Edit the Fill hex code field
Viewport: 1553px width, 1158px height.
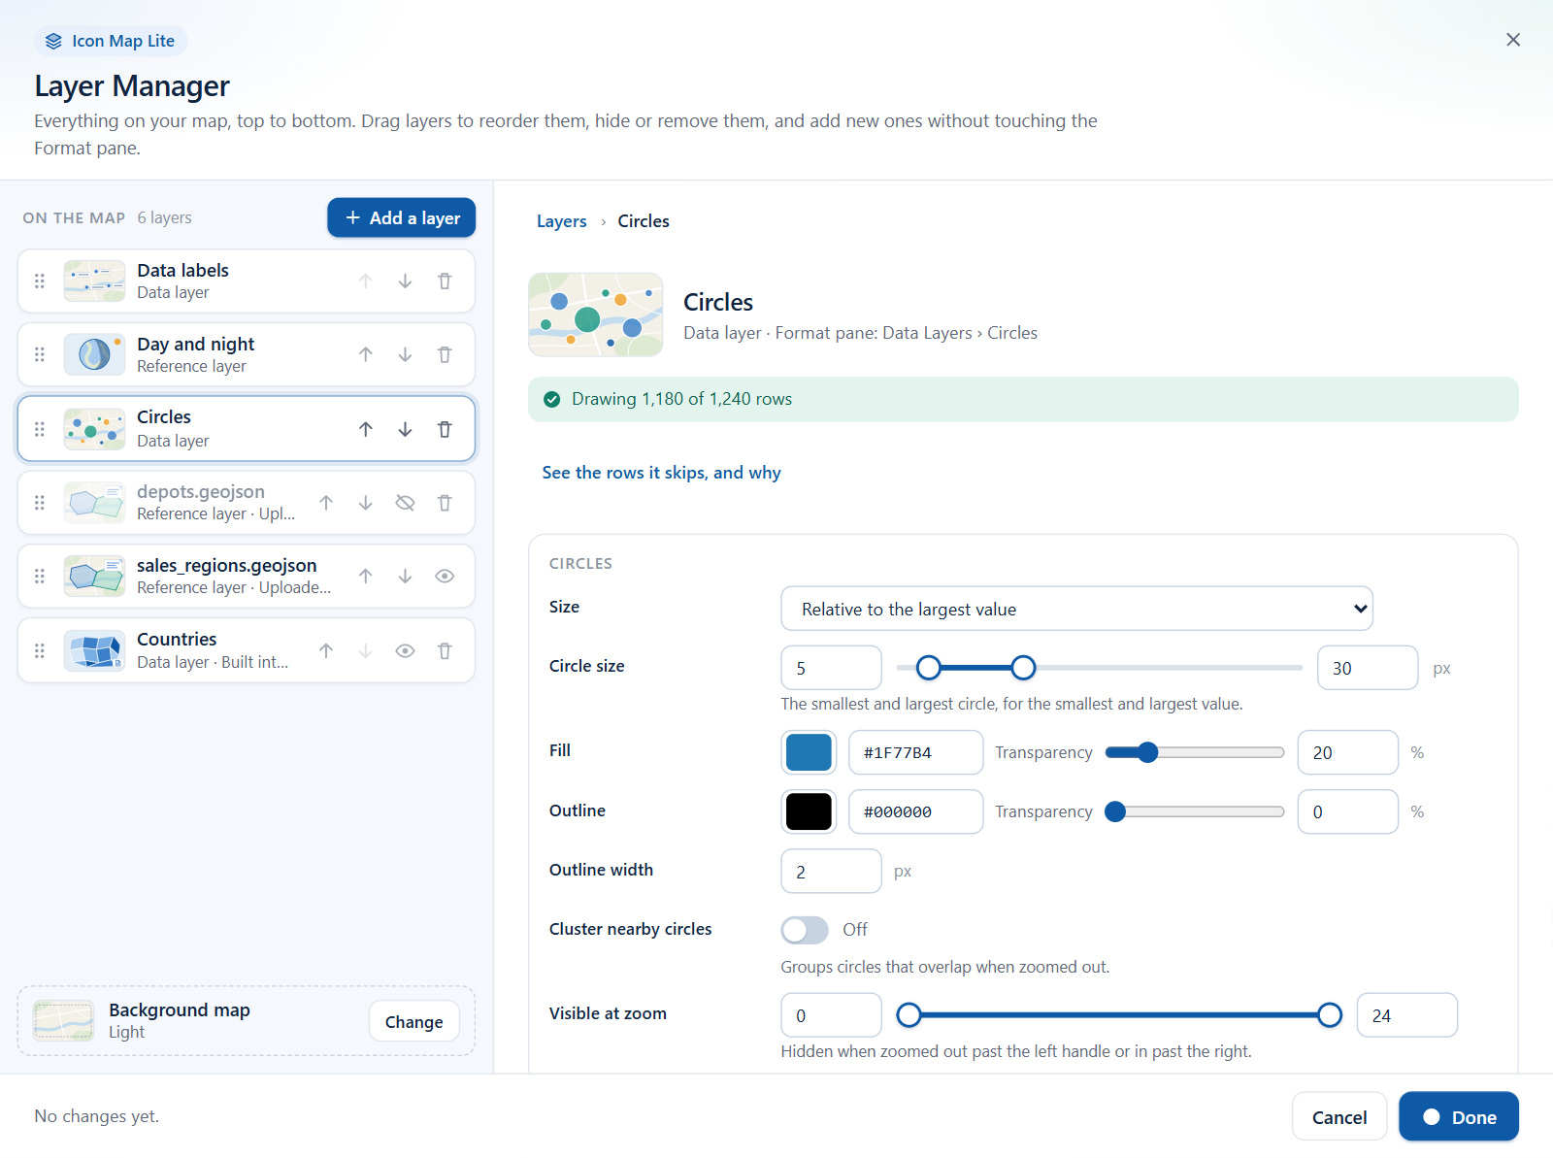tap(916, 752)
